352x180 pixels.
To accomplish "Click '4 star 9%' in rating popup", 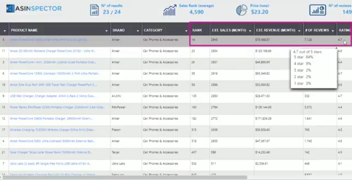I will [x=302, y=64].
